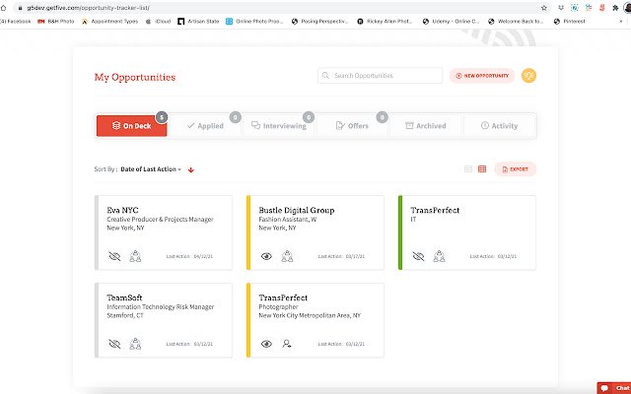The width and height of the screenshot is (631, 394).
Task: Switch to the Applied tab
Action: 205,126
